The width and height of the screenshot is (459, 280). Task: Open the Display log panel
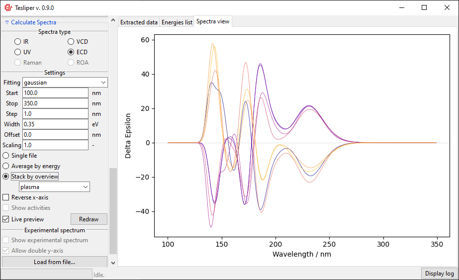point(439,274)
